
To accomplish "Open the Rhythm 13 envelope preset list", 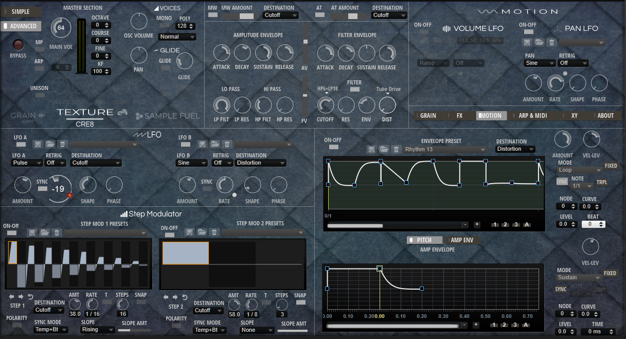I will [444, 150].
